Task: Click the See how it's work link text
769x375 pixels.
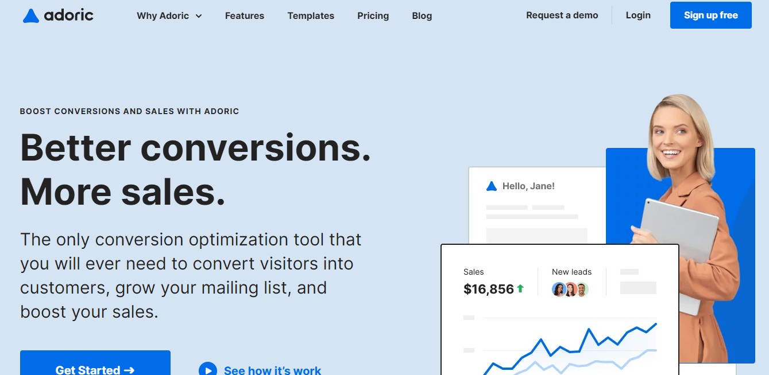Action: (272, 370)
